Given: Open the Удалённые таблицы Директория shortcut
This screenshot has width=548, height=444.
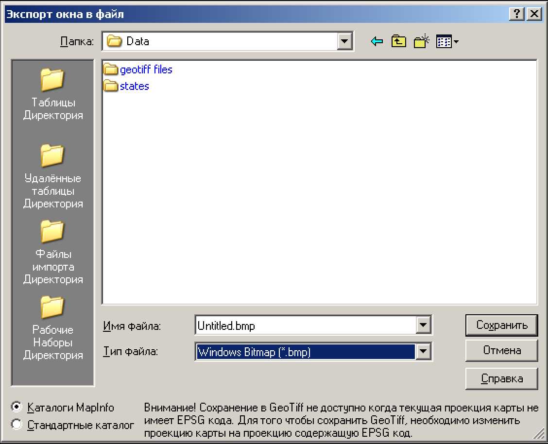Looking at the screenshot, I should coord(53,176).
